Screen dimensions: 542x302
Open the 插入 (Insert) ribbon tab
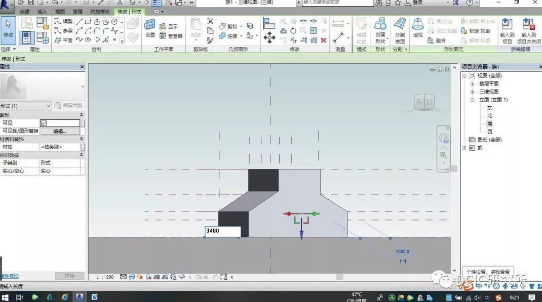(x=42, y=12)
